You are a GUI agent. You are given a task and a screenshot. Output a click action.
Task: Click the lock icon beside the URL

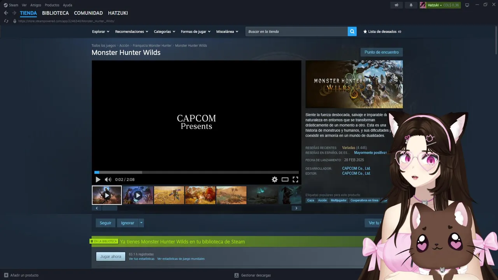(15, 21)
